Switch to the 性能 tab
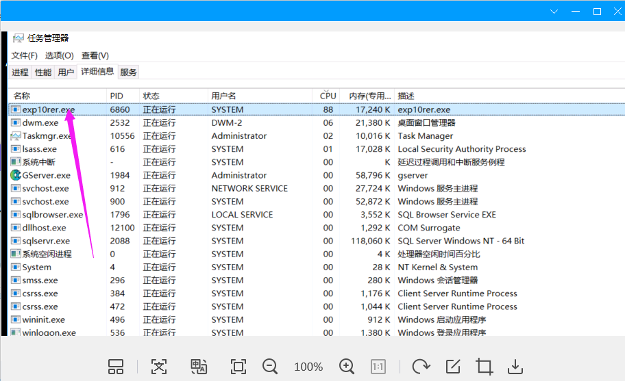 pyautogui.click(x=43, y=72)
